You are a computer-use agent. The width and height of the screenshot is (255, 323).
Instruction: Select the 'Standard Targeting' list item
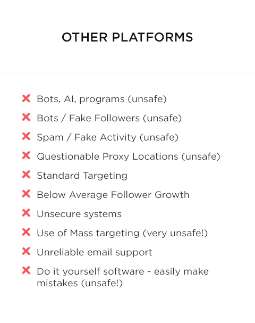(82, 176)
